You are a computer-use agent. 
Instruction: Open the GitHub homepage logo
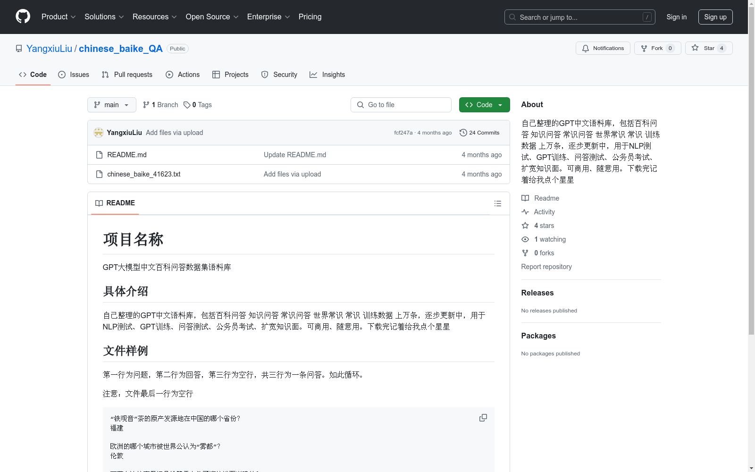pyautogui.click(x=23, y=17)
